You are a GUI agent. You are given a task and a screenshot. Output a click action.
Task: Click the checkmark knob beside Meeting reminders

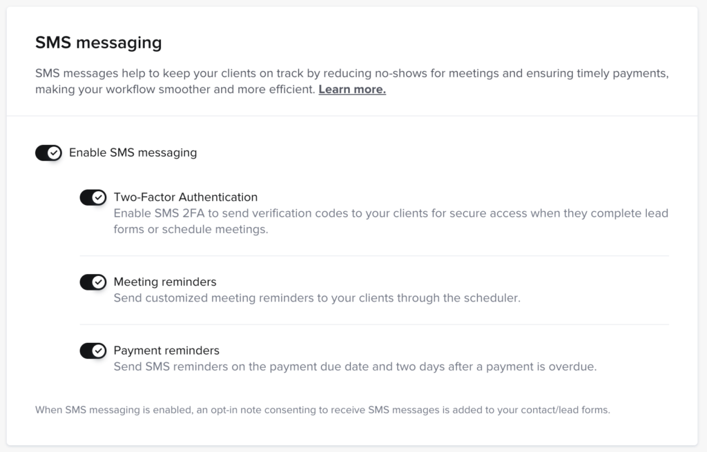pyautogui.click(x=99, y=282)
